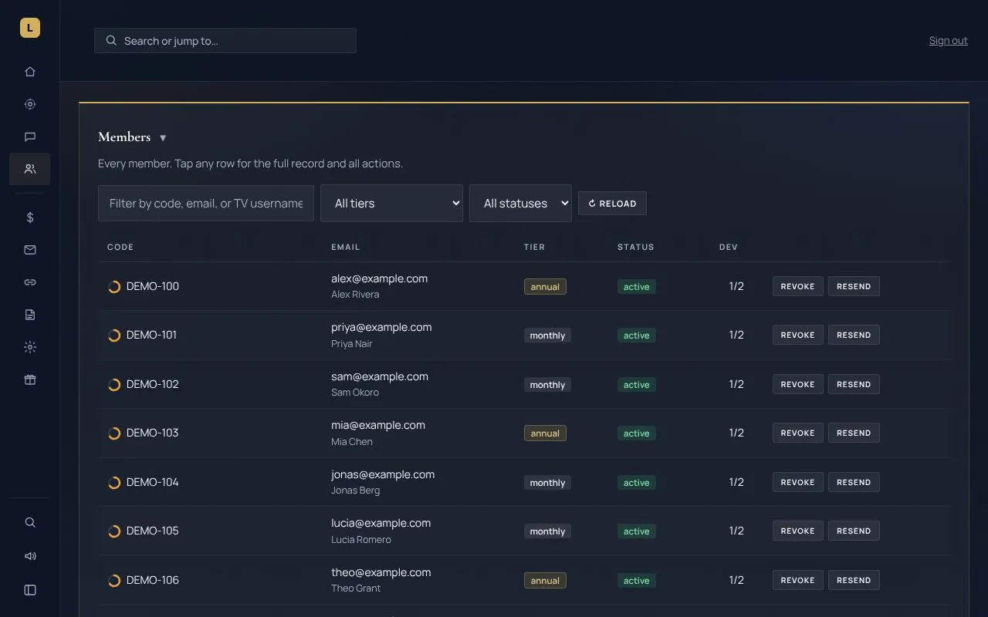This screenshot has width=988, height=617.
Task: Expand the Members heading triangle
Action: pyautogui.click(x=163, y=138)
